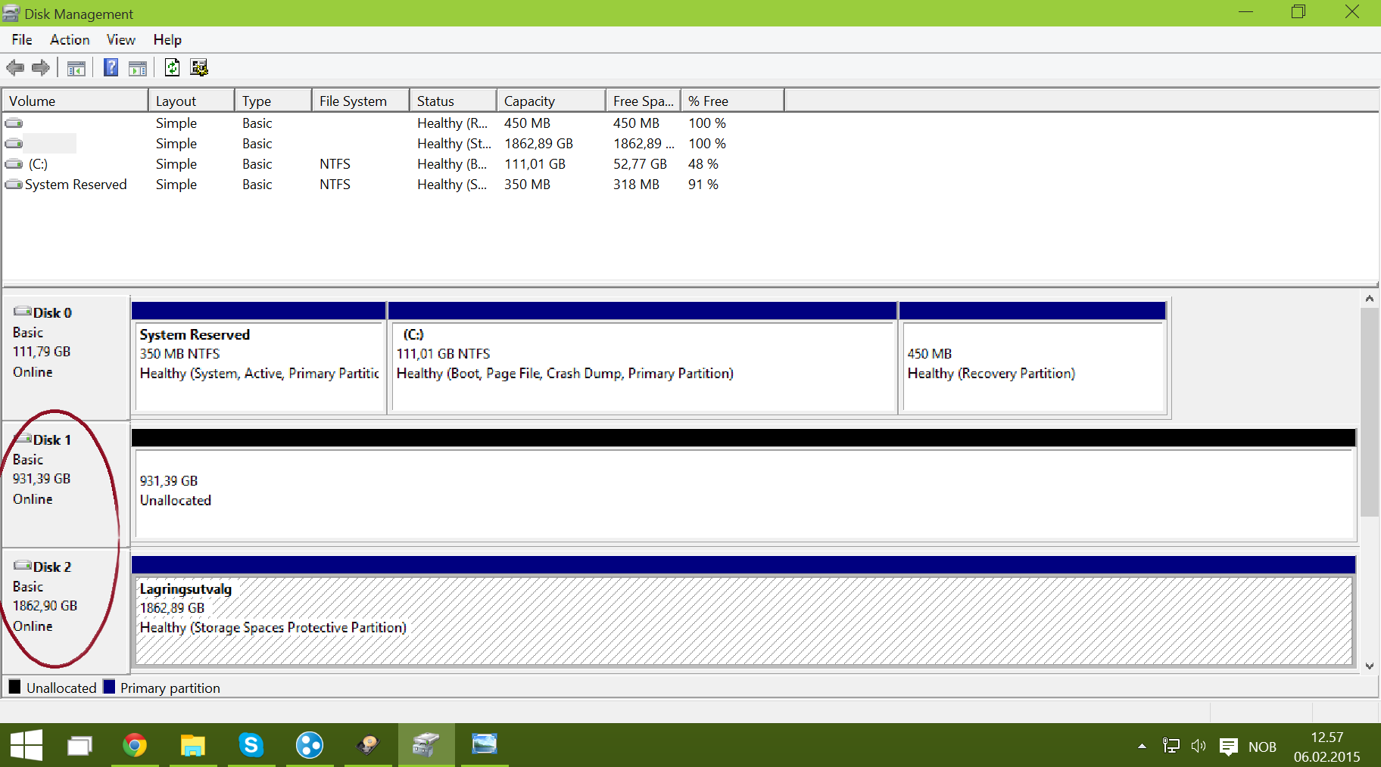The image size is (1381, 767).
Task: Open Skype from the taskbar
Action: point(251,745)
